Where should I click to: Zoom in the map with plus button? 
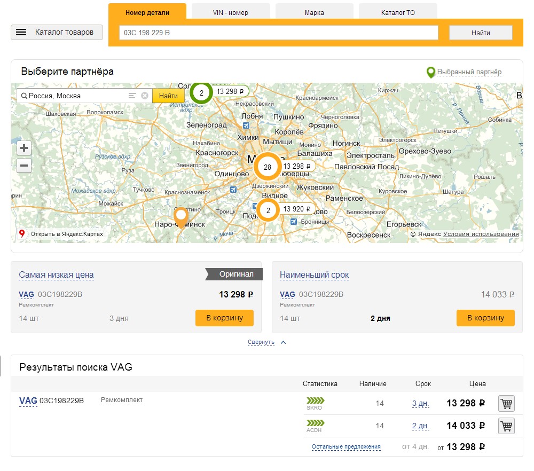[x=24, y=148]
